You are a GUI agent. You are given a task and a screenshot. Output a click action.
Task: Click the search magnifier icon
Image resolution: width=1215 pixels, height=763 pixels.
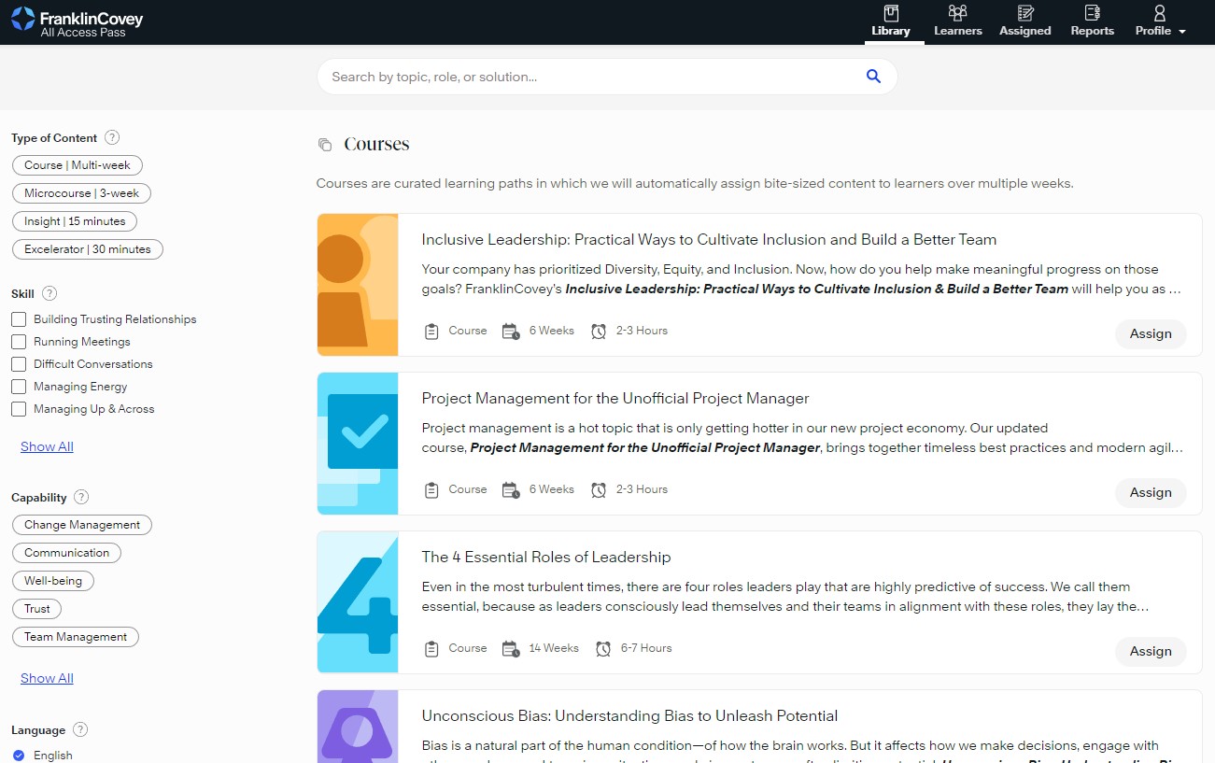coord(873,77)
